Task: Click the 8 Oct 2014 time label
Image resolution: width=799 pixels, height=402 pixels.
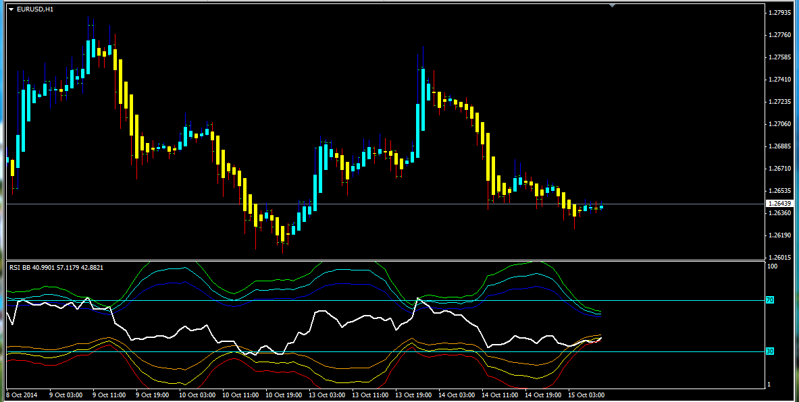Action: click(x=22, y=395)
